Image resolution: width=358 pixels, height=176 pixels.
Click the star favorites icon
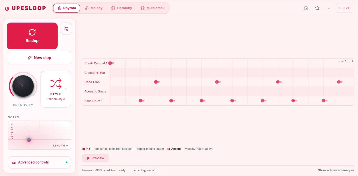click(317, 8)
